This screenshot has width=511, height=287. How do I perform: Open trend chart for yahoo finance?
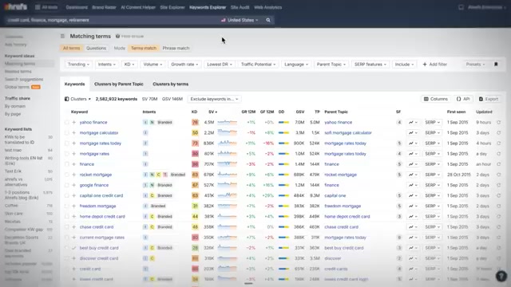click(x=413, y=122)
